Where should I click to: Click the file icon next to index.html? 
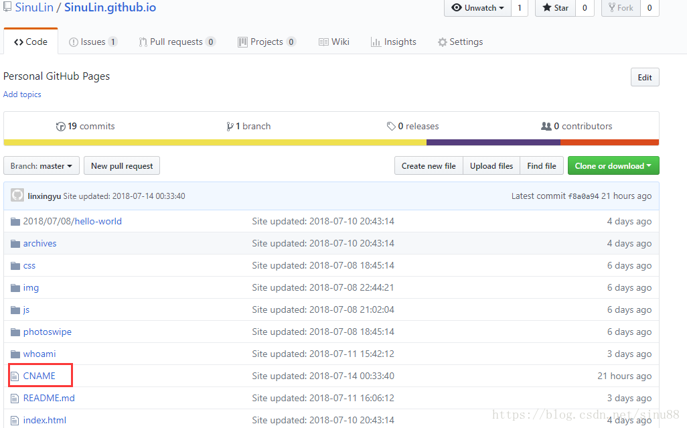15,421
